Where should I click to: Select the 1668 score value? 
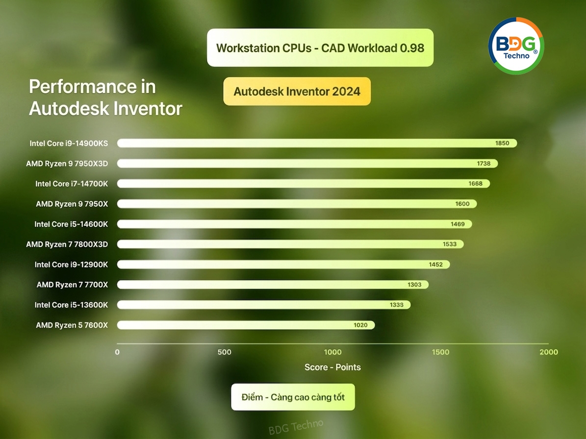pyautogui.click(x=475, y=184)
